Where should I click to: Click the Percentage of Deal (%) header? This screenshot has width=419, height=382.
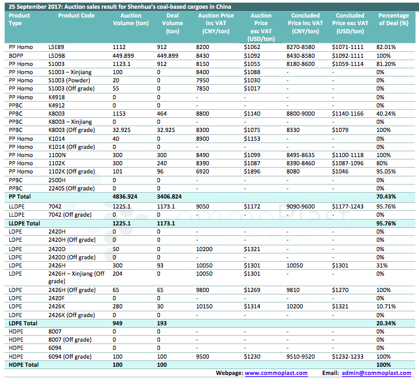tap(393, 19)
